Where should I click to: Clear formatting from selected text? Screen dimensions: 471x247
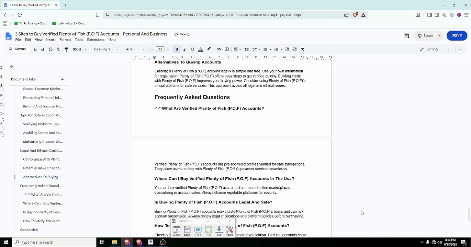click(303, 49)
